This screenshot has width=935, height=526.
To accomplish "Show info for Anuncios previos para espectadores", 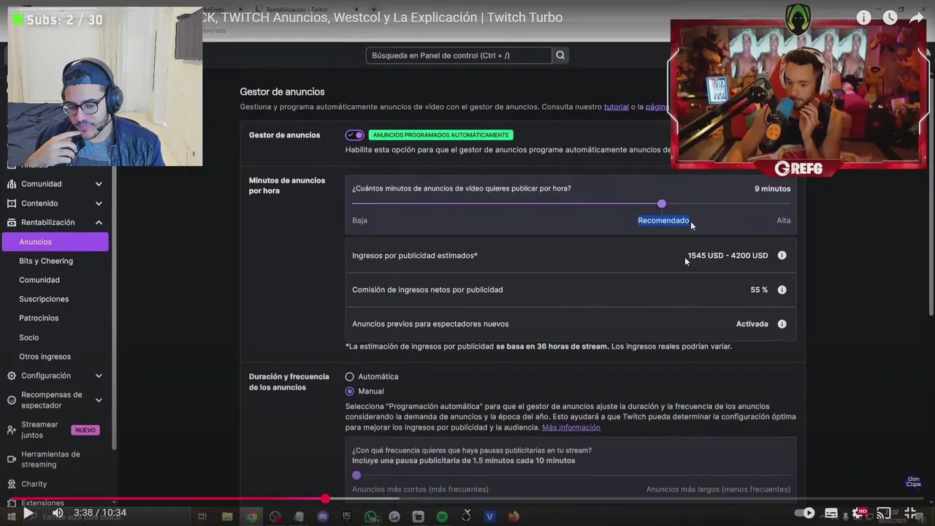I will 782,324.
